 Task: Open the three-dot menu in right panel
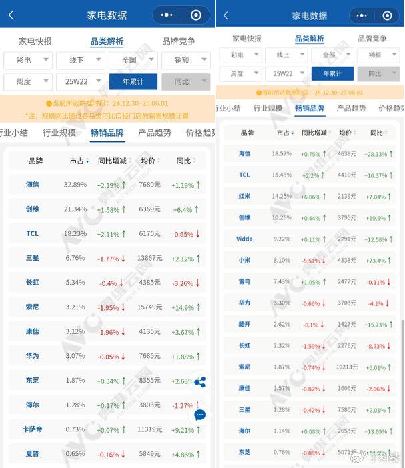pyautogui.click(x=362, y=15)
